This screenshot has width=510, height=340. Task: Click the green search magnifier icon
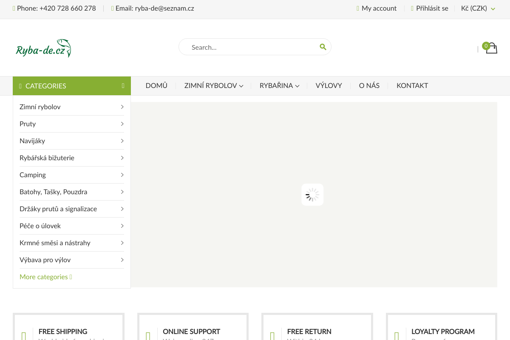323,47
